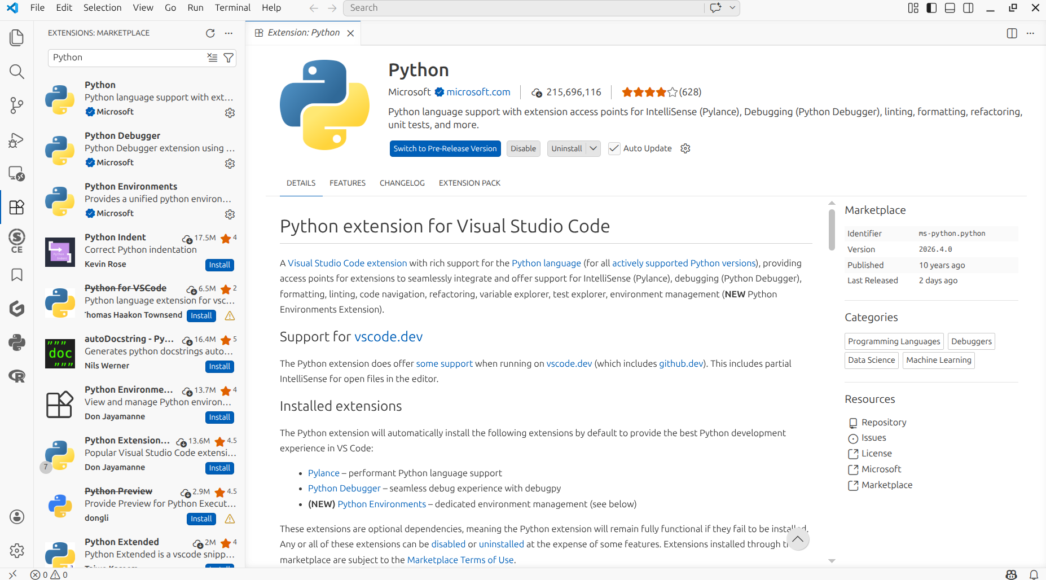Open the Bookmarks view in activity bar

click(x=17, y=275)
